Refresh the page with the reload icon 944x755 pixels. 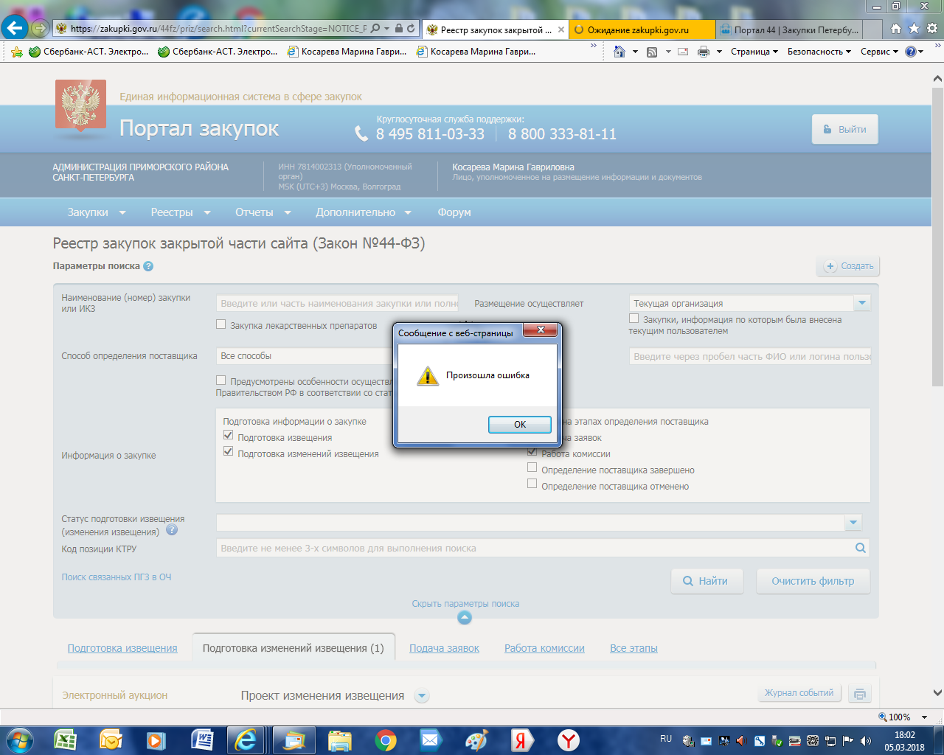click(411, 29)
